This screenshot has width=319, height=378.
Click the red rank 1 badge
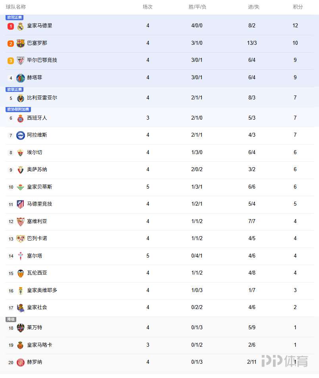pyautogui.click(x=11, y=26)
